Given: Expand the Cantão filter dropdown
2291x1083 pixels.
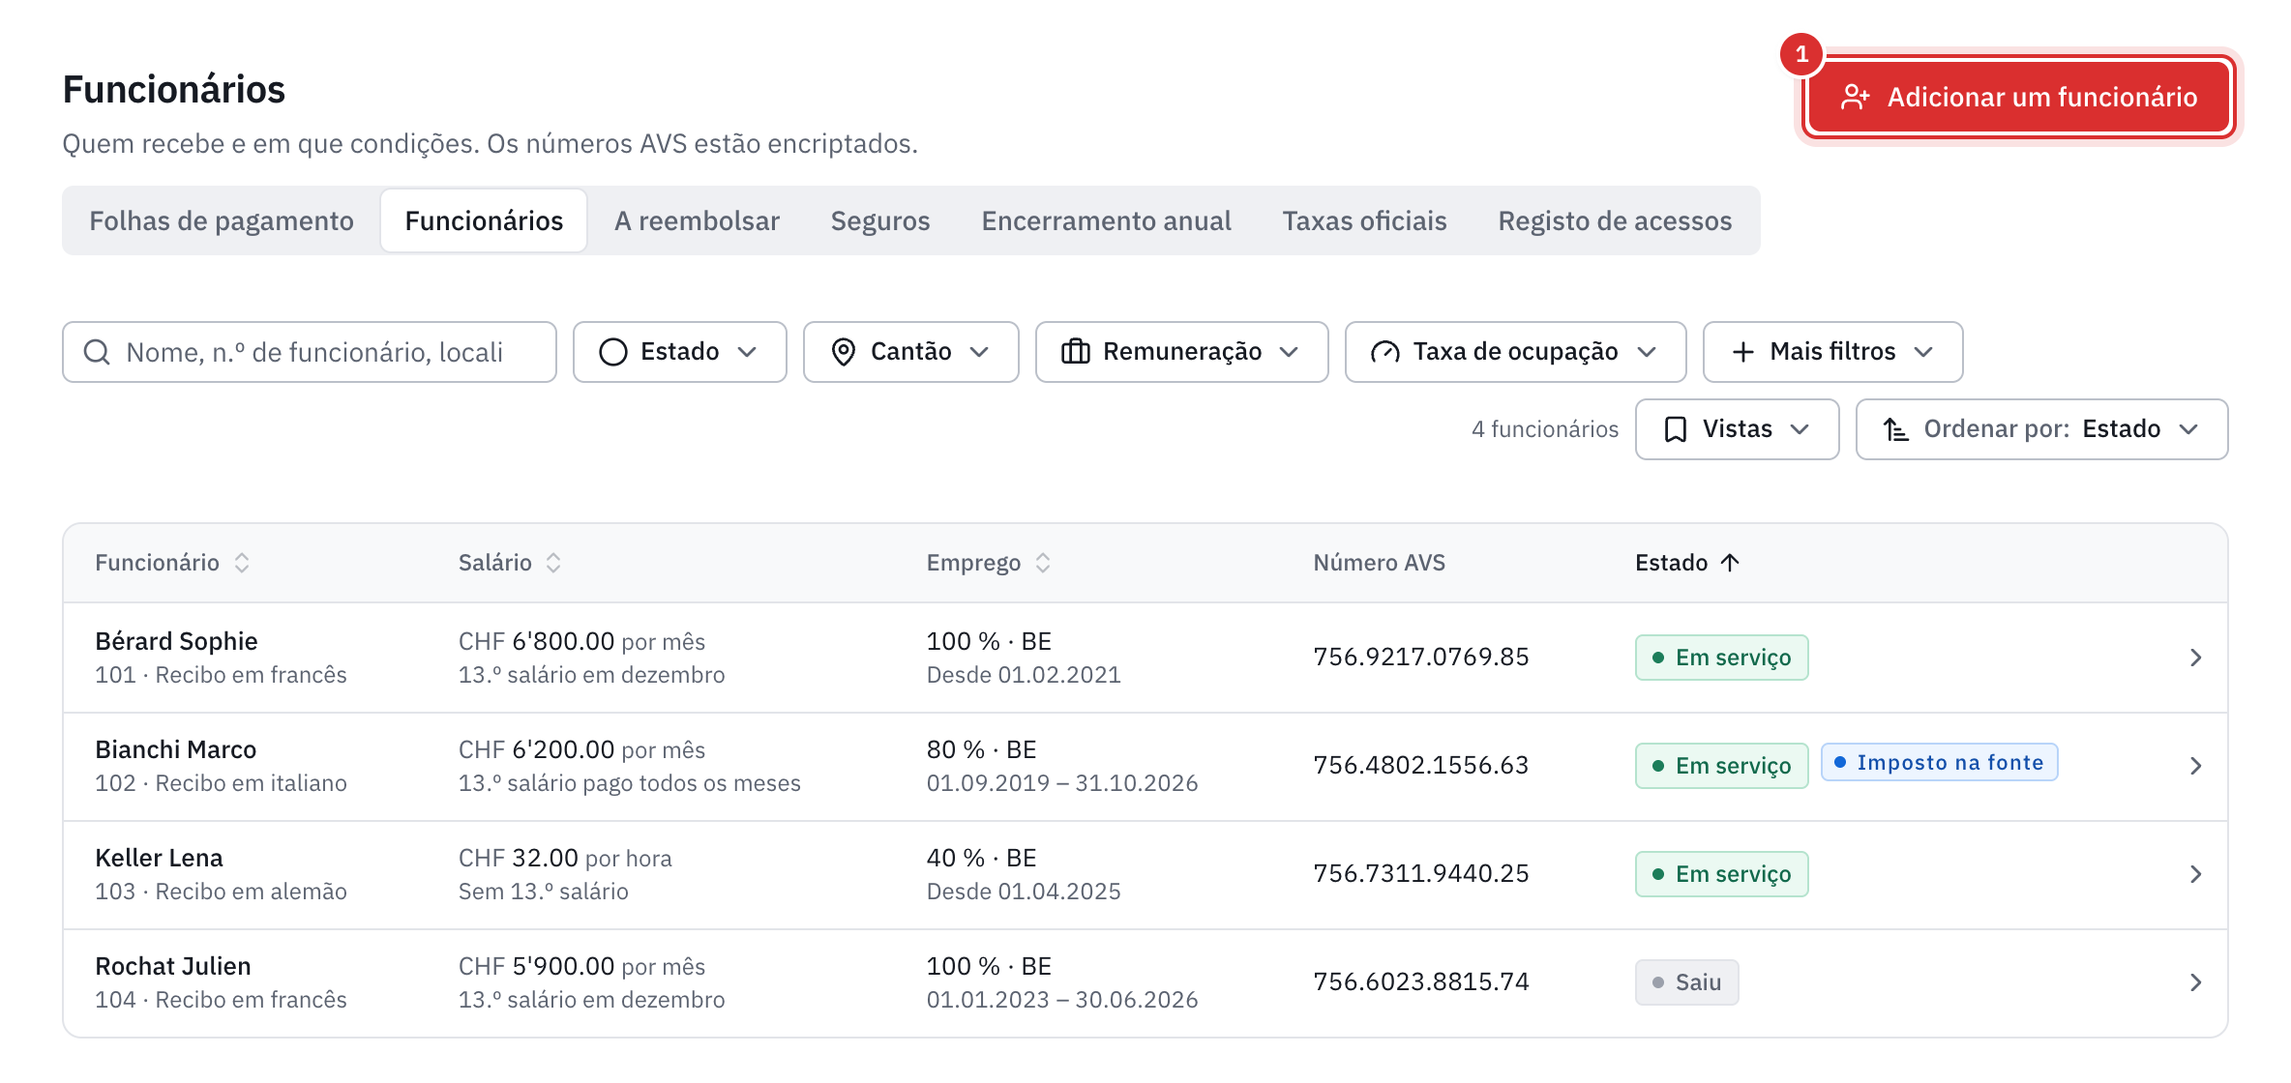Looking at the screenshot, I should [x=911, y=352].
